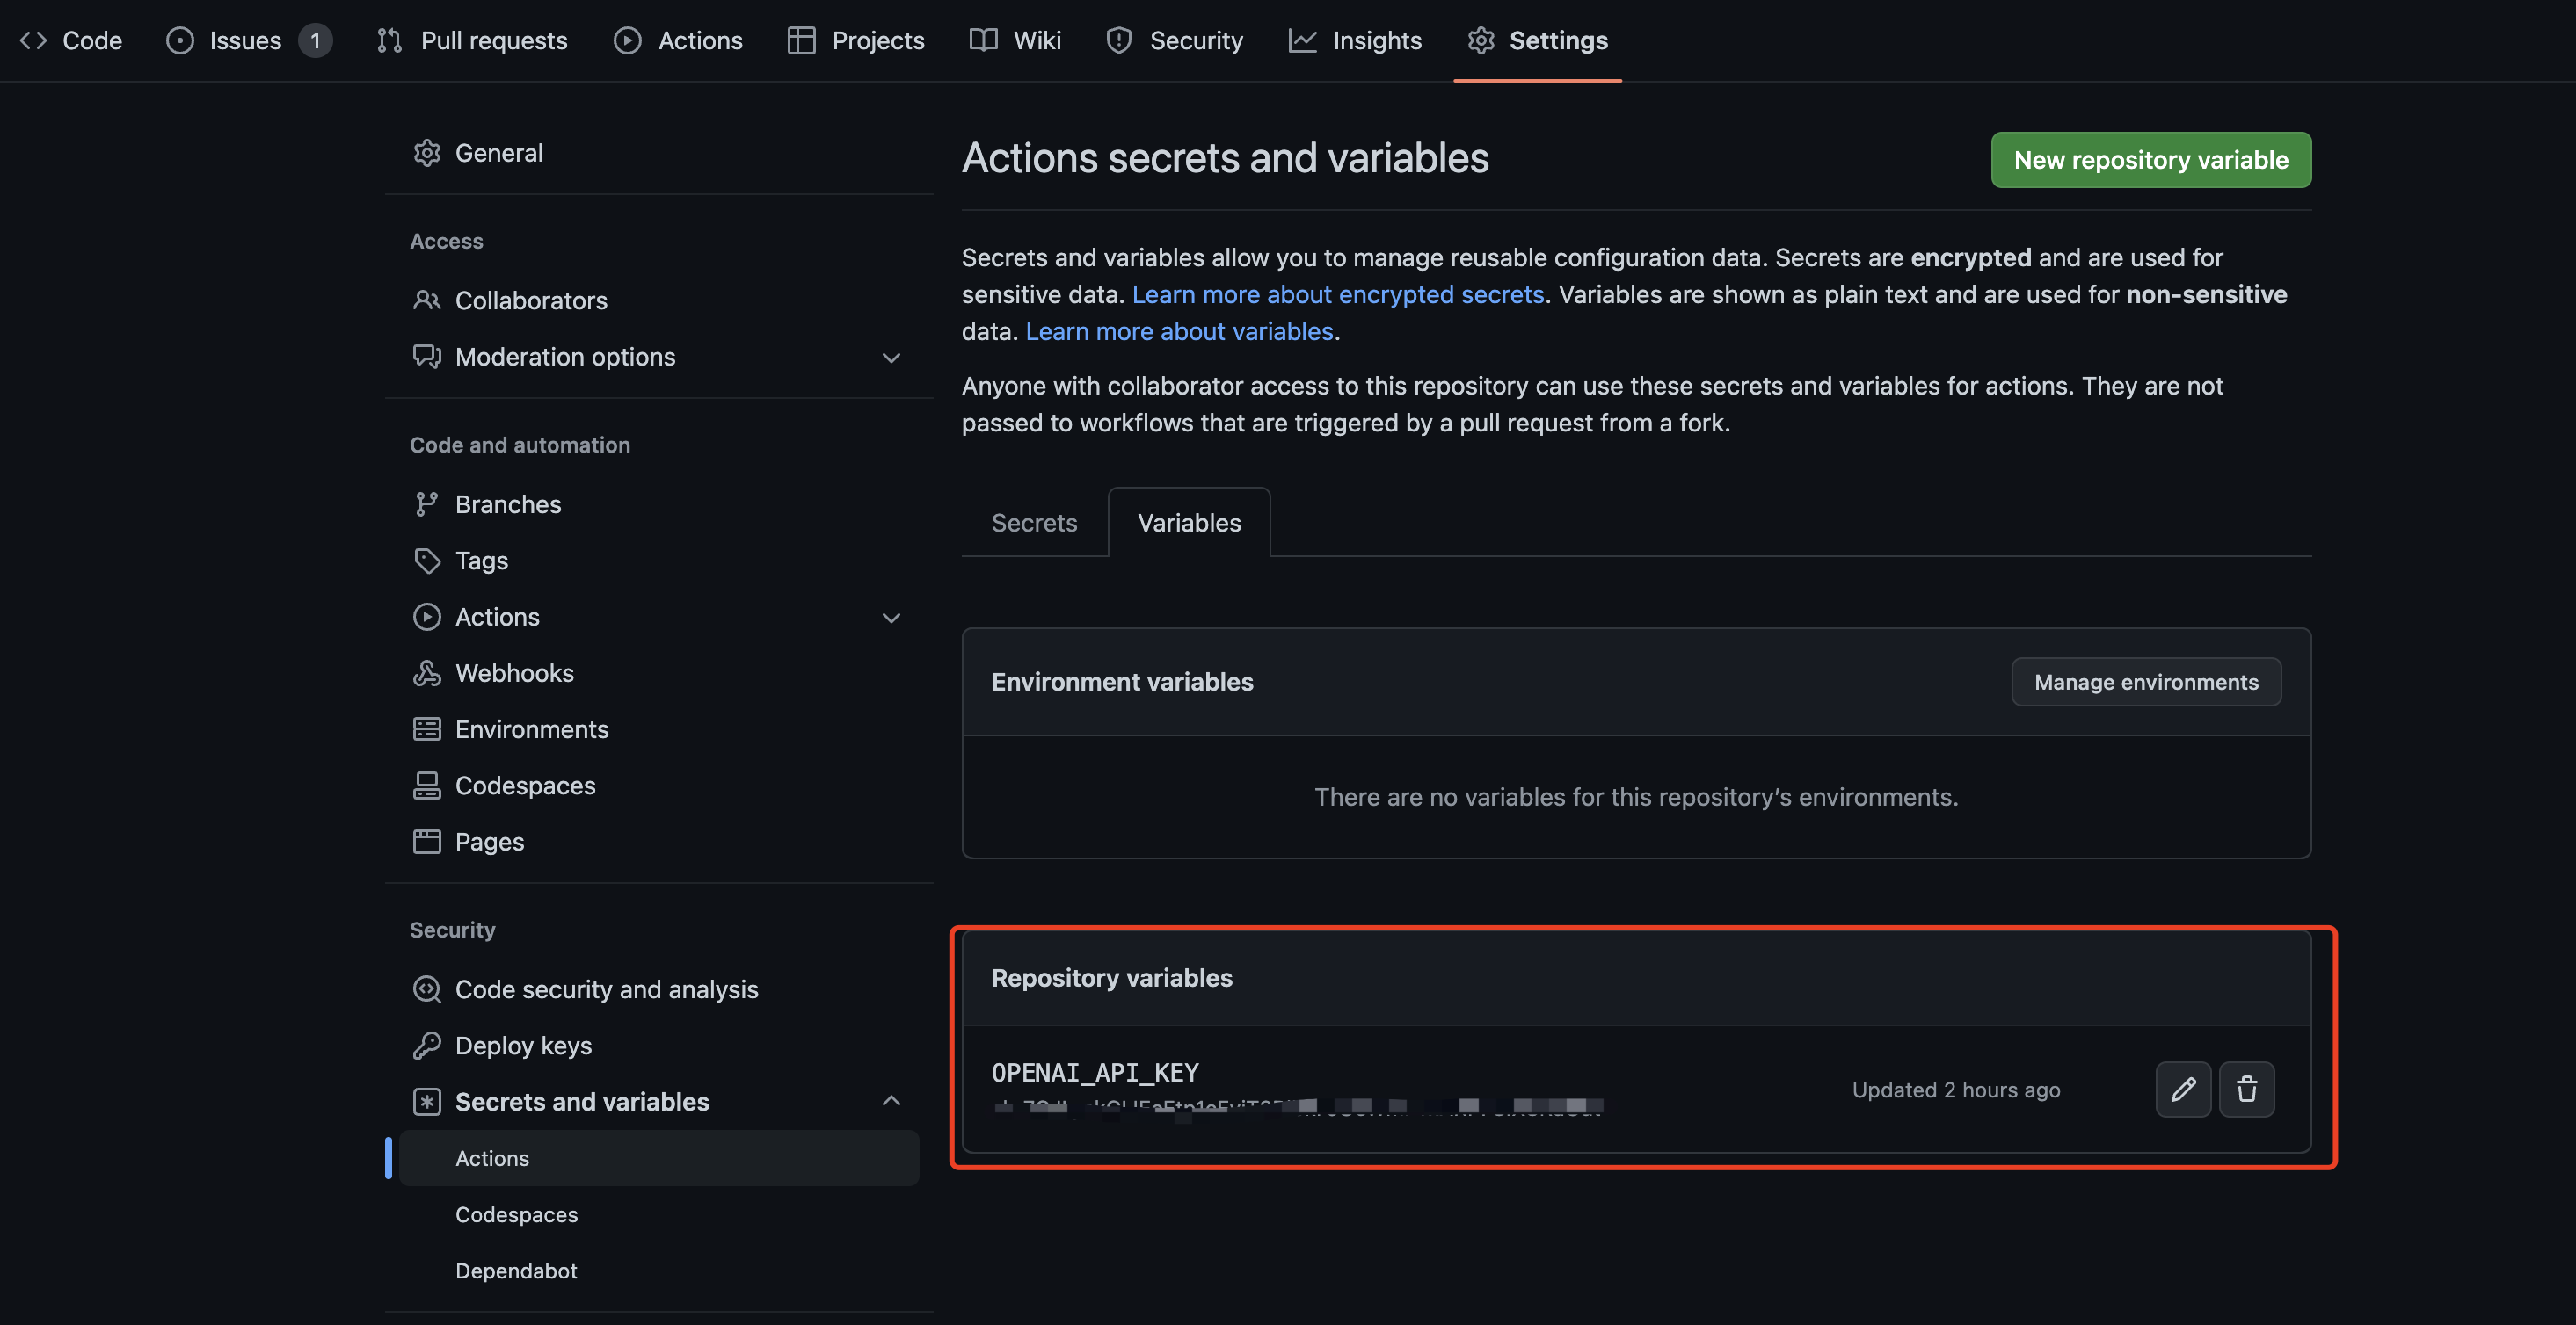Open Learn more about encrypted secrets link

(1337, 294)
